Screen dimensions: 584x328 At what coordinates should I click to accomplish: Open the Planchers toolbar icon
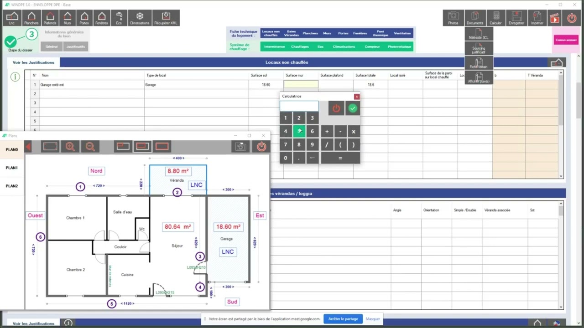click(31, 18)
